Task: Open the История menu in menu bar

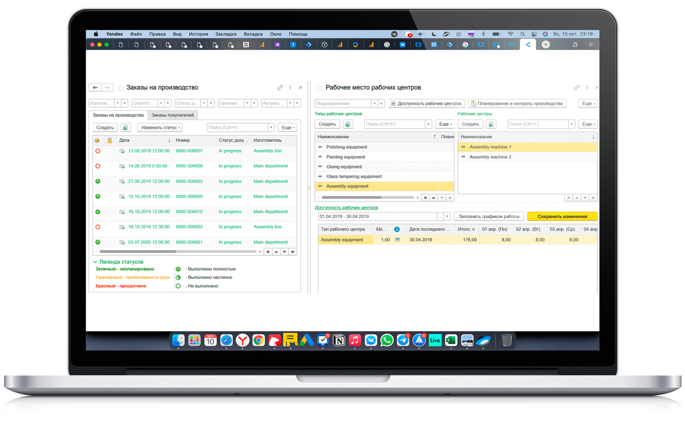Action: coord(198,34)
